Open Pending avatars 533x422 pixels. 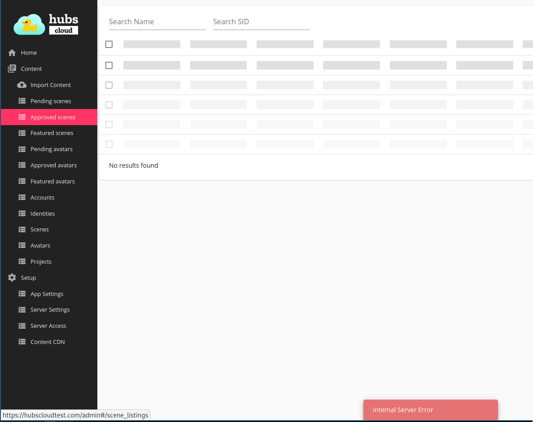(49, 149)
